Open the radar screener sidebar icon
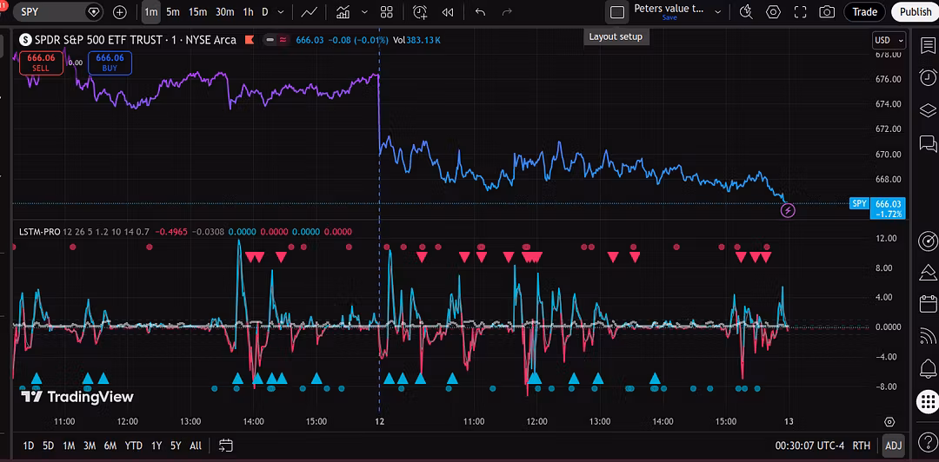 [928, 241]
